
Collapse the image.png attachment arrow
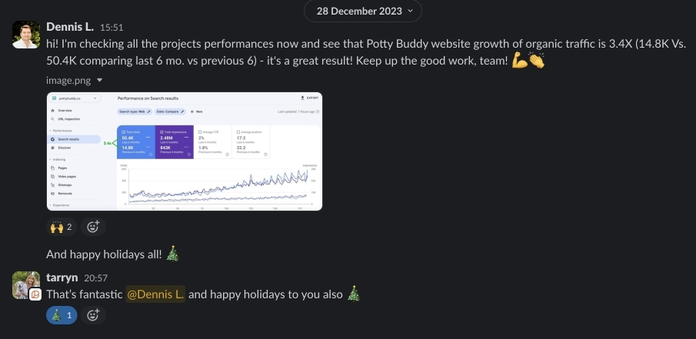[99, 80]
